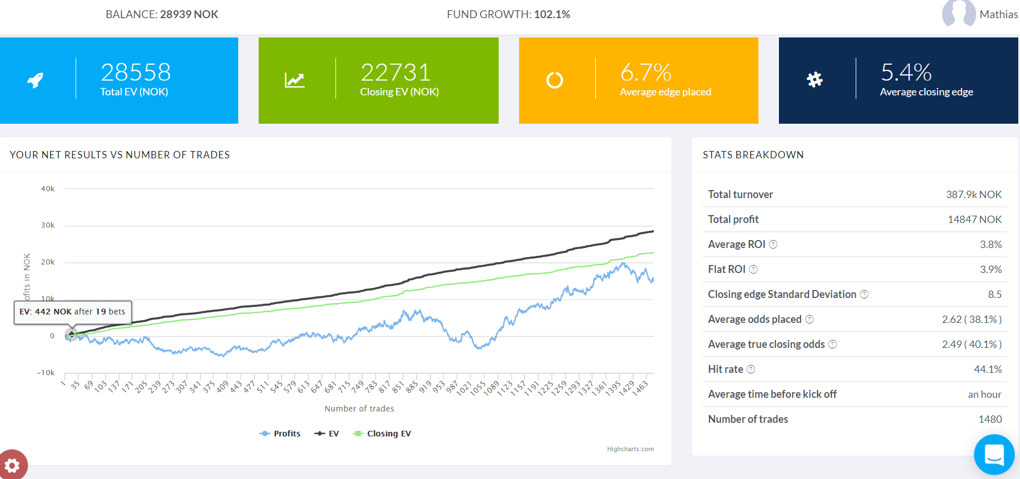The height and width of the screenshot is (479, 1020).
Task: Toggle the Closing EV series in legend
Action: [383, 434]
